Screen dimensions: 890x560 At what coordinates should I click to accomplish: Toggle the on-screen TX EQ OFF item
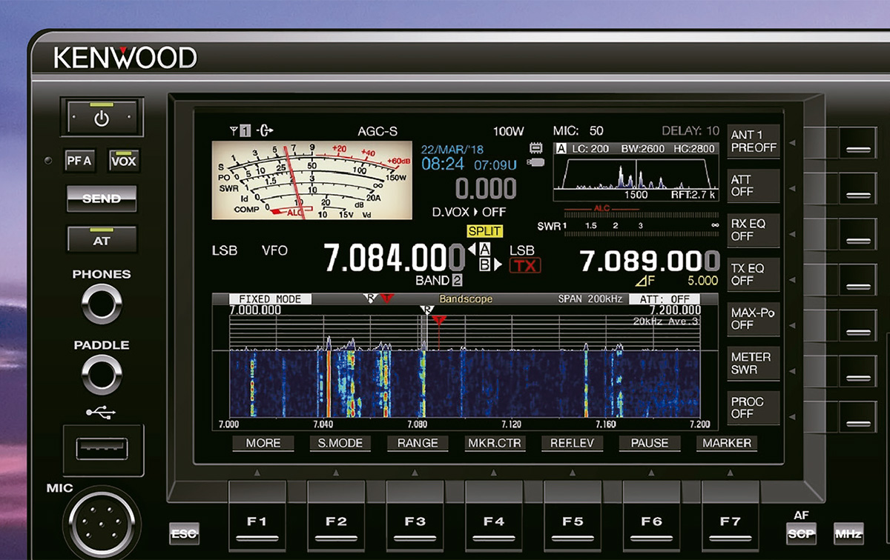click(753, 274)
